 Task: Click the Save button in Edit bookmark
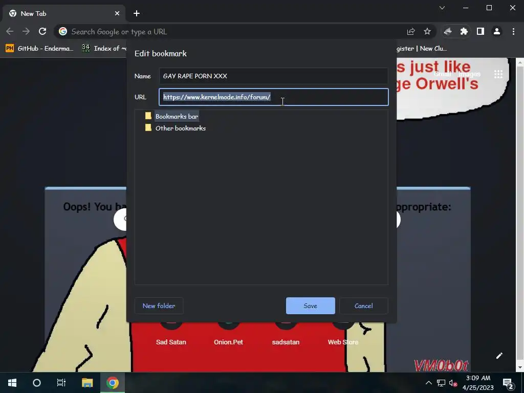[x=310, y=306]
